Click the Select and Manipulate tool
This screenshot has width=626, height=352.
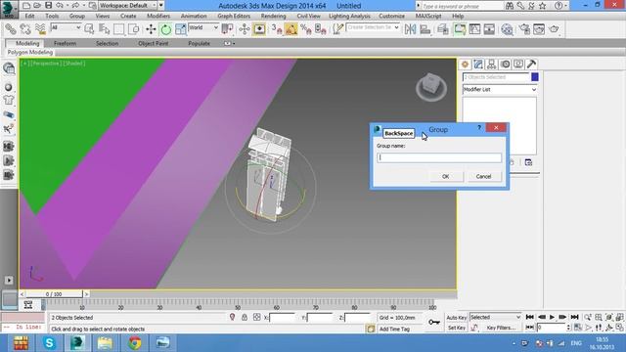coord(245,29)
